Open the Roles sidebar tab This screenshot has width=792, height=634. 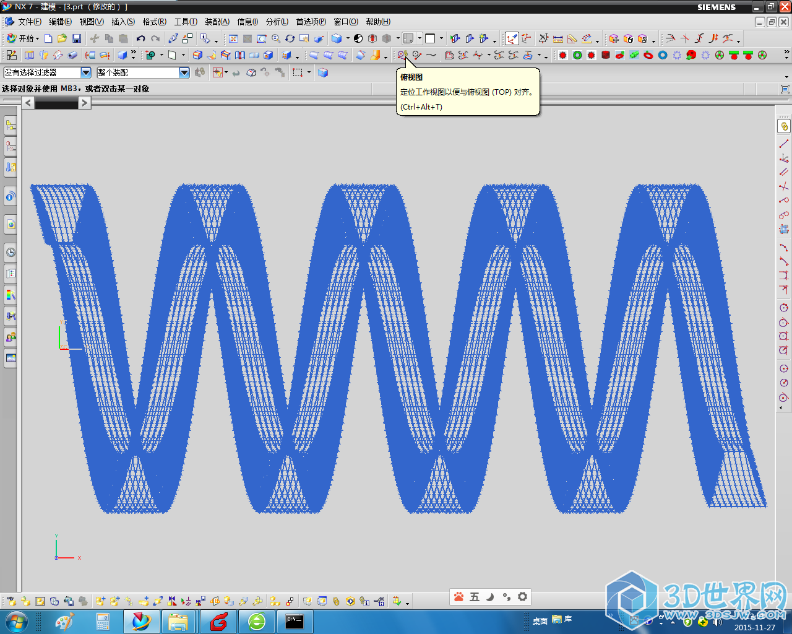coord(11,337)
